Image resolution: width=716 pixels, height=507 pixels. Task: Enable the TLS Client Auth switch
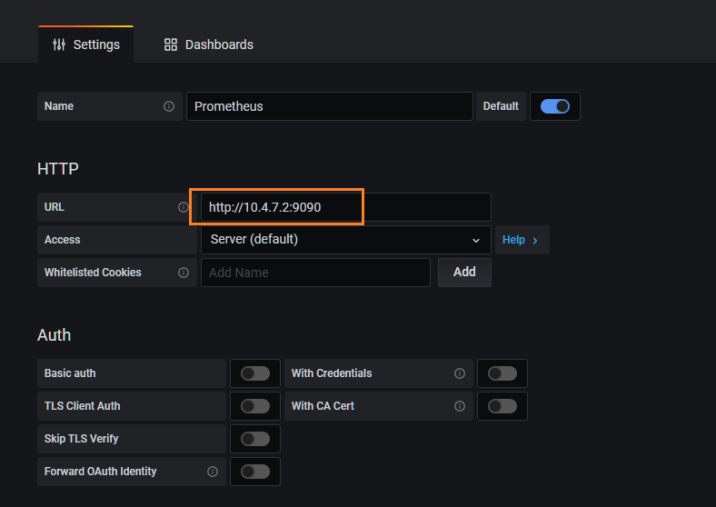pyautogui.click(x=255, y=406)
